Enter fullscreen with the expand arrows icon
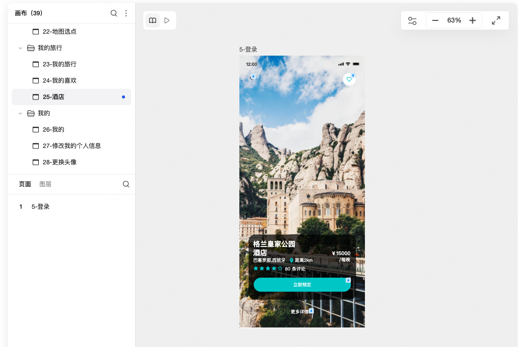The width and height of the screenshot is (518, 347). (x=496, y=20)
